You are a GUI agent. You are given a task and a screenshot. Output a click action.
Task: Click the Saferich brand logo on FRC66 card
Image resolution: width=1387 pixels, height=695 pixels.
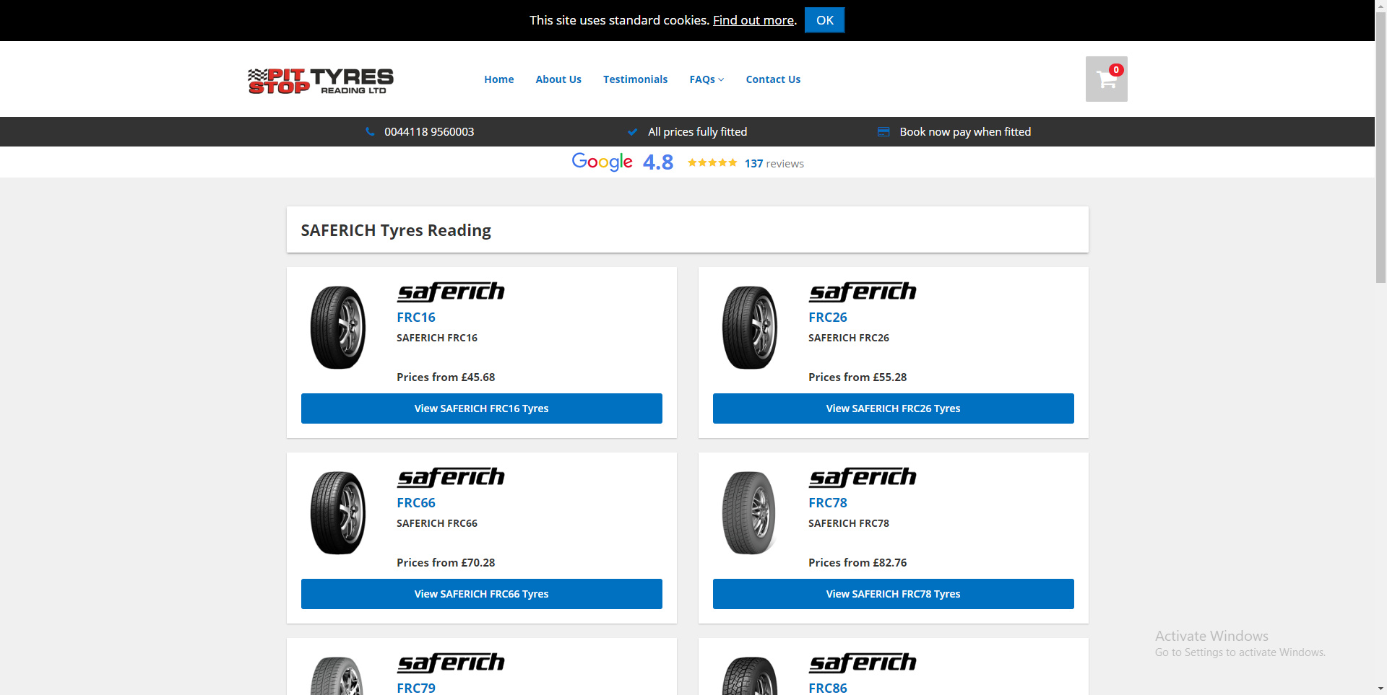pos(451,477)
